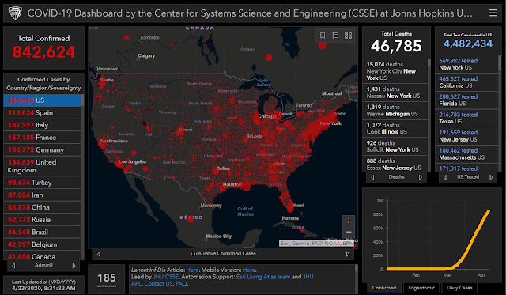This screenshot has height=295, width=506.
Task: Select the Confirmed chart tab
Action: (383, 288)
